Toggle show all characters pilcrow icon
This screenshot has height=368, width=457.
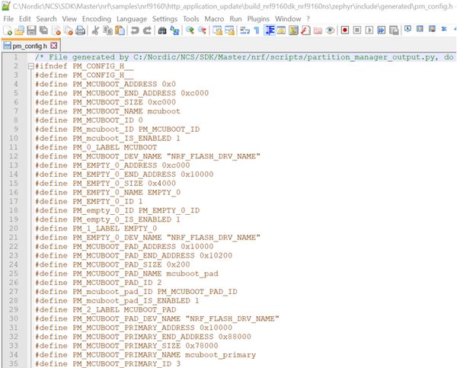coord(257,30)
